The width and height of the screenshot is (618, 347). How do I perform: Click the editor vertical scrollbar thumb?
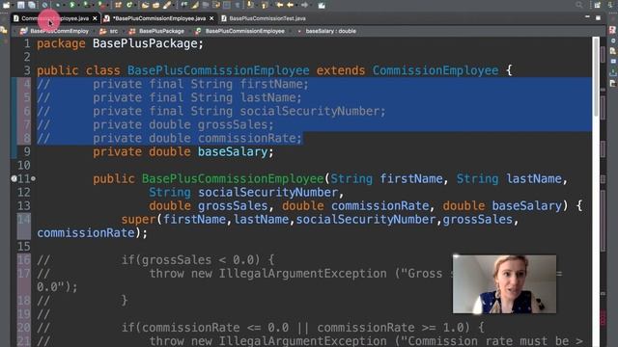point(596,77)
